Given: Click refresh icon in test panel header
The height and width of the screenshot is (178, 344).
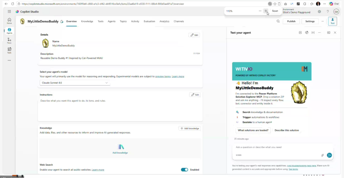Looking at the screenshot, I should click(306, 33).
